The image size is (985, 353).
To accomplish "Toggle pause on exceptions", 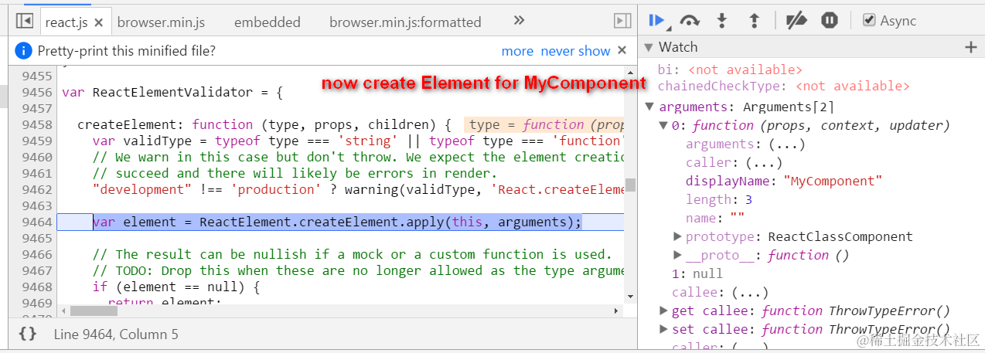I will (830, 21).
